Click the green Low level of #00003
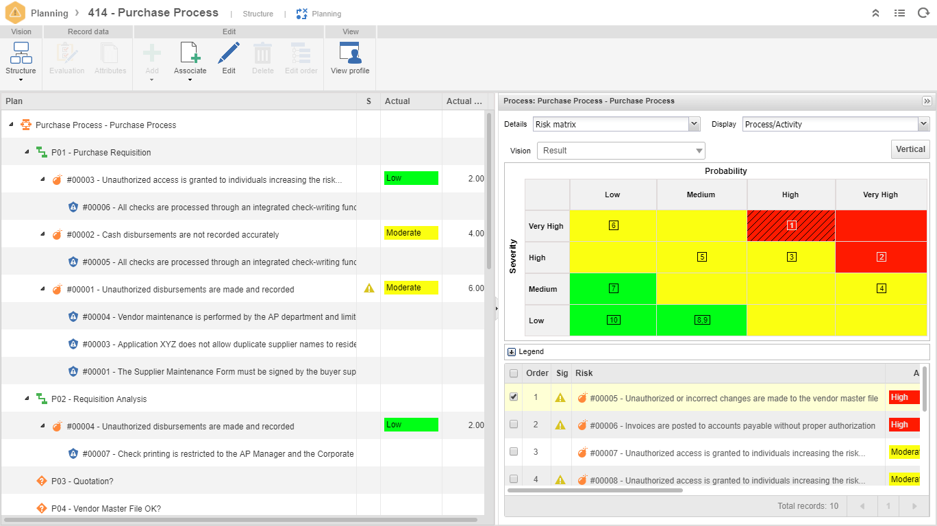 click(411, 178)
